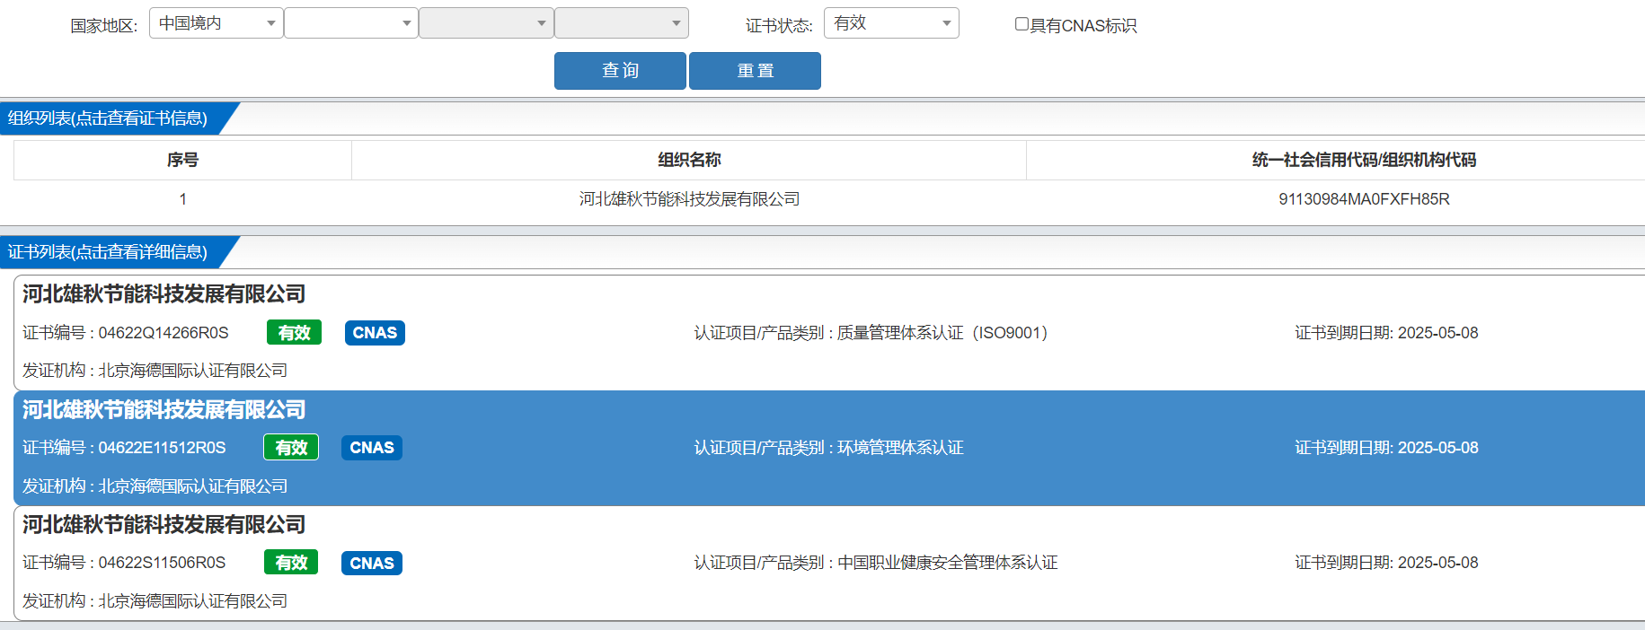Click company title of the ISO9001 certificate card
The height and width of the screenshot is (630, 1645).
click(164, 294)
